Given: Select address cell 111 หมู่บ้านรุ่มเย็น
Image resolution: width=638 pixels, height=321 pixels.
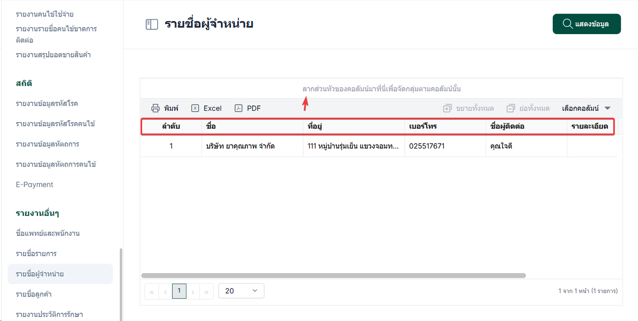Looking at the screenshot, I should coord(354,146).
